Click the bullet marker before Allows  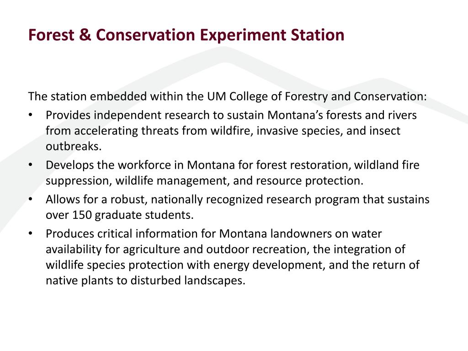[30, 199]
